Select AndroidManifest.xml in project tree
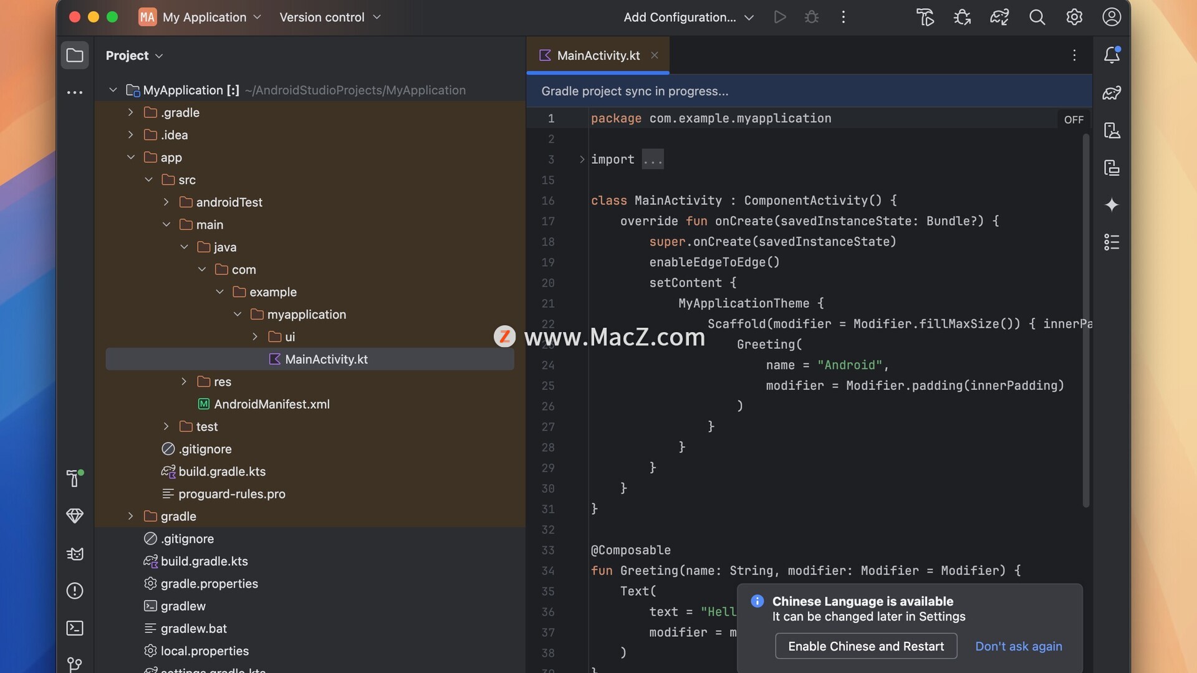The width and height of the screenshot is (1197, 673). (264, 404)
